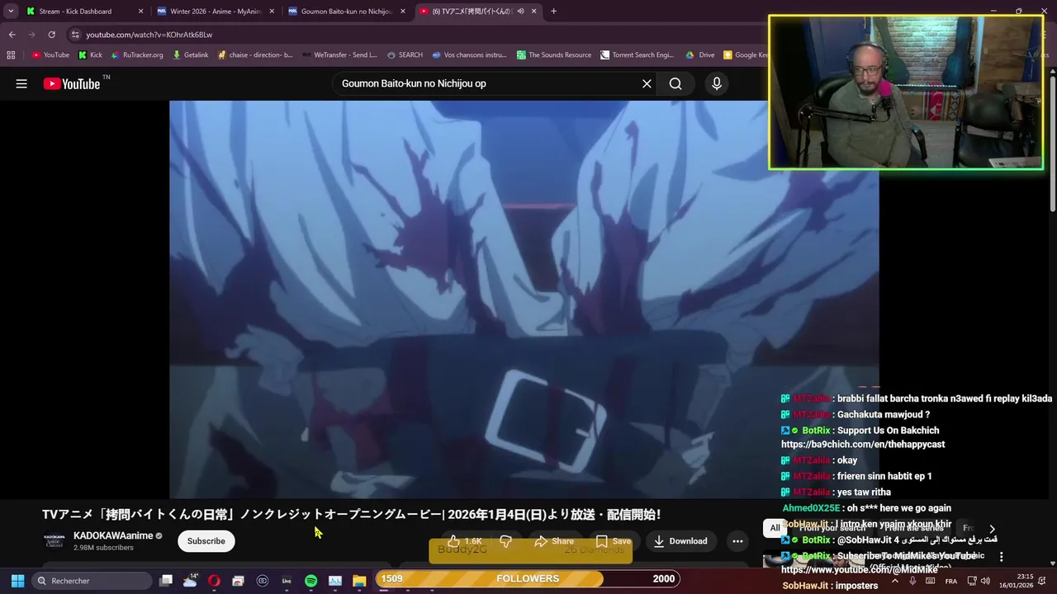This screenshot has height=594, width=1057.
Task: Save video to playlist
Action: tap(613, 541)
